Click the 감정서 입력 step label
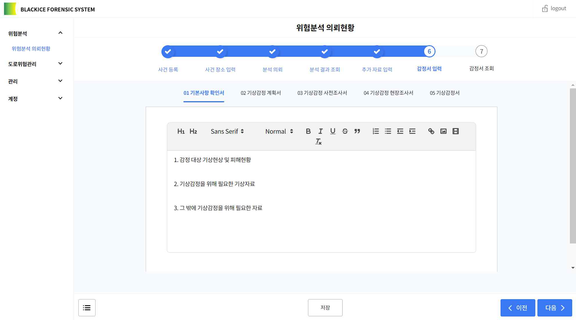 [x=429, y=69]
